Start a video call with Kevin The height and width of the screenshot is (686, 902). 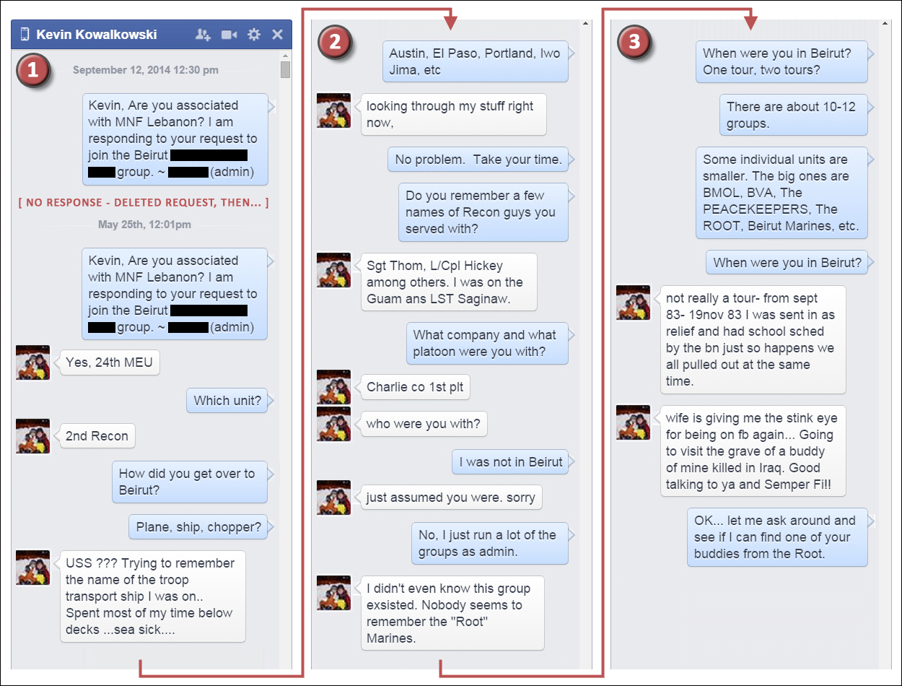point(229,34)
